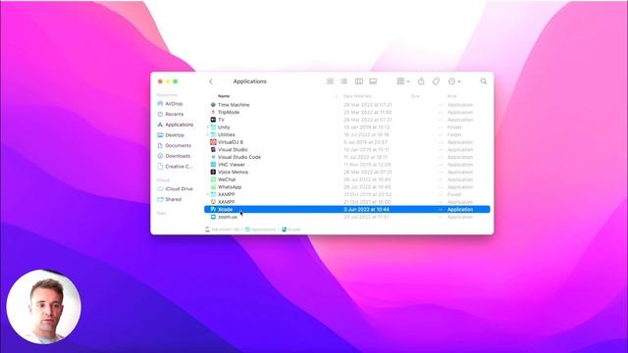Switch Finder to column view

pos(359,81)
